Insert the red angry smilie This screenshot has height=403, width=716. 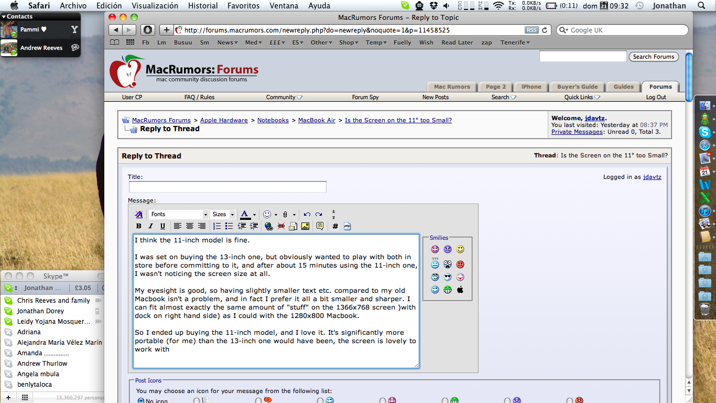(x=460, y=264)
